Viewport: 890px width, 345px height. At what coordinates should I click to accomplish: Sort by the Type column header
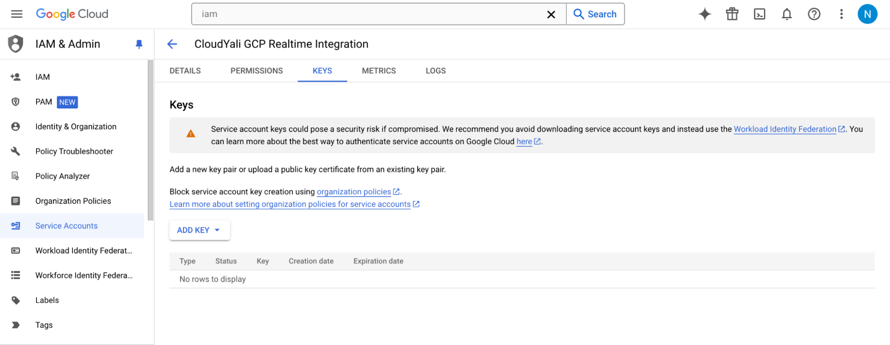(187, 261)
